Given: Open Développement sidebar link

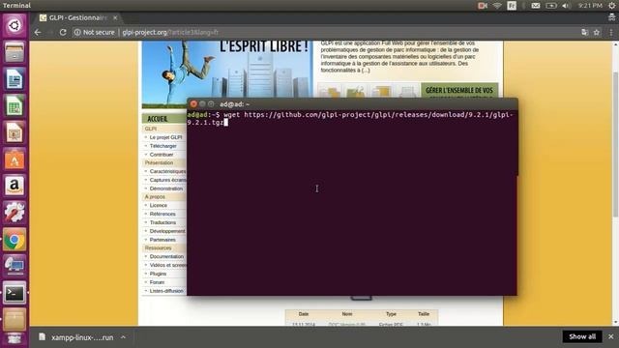Looking at the screenshot, I should pos(167,231).
